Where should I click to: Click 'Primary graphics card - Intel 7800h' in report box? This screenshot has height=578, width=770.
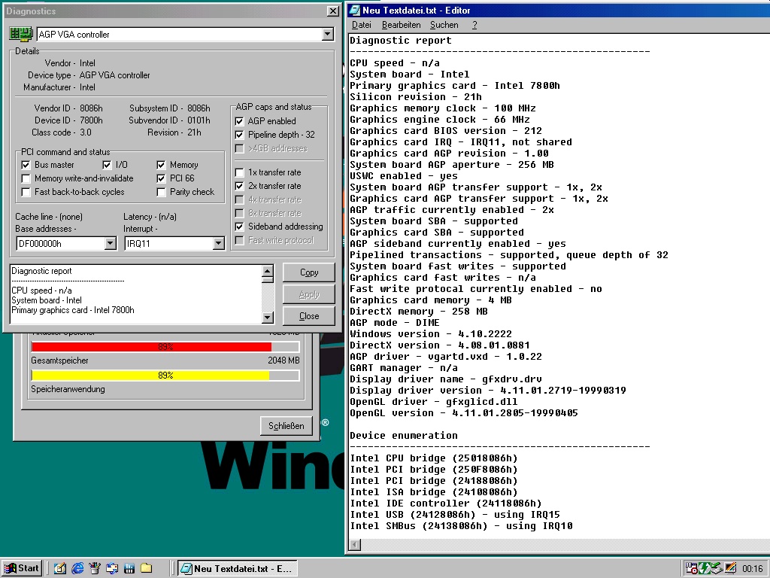pos(73,310)
